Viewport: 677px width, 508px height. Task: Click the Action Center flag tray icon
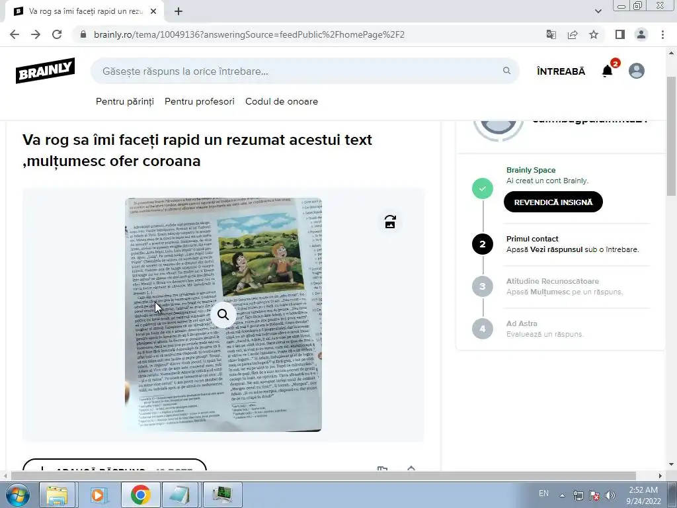pos(594,495)
